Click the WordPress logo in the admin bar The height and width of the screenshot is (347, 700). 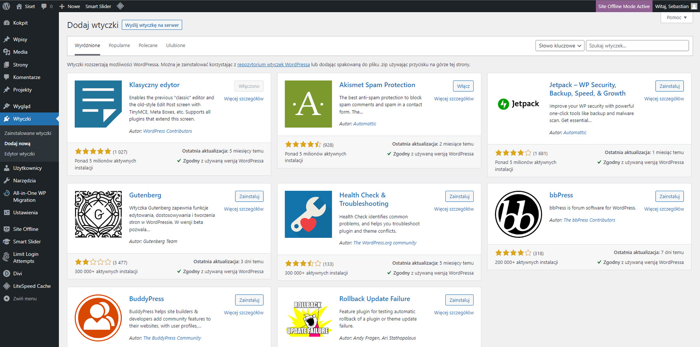(x=6, y=6)
